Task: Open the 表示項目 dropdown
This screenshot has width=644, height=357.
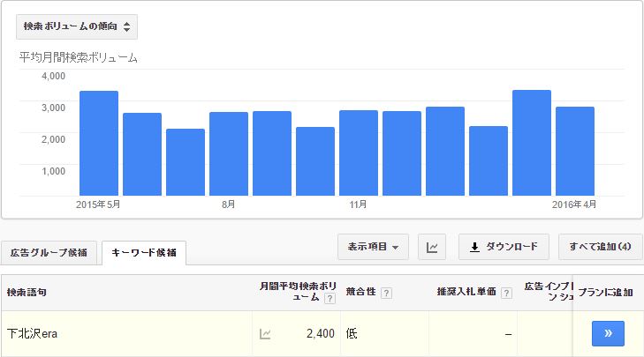Action: click(373, 247)
